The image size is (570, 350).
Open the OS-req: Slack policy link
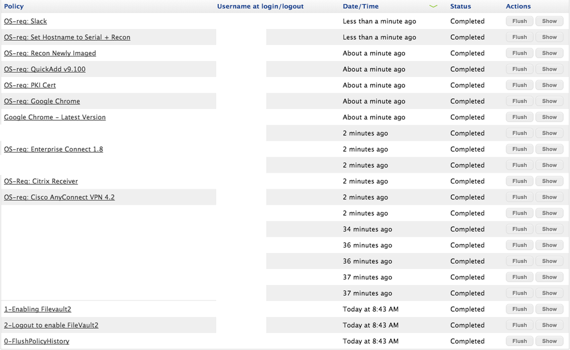tap(26, 21)
